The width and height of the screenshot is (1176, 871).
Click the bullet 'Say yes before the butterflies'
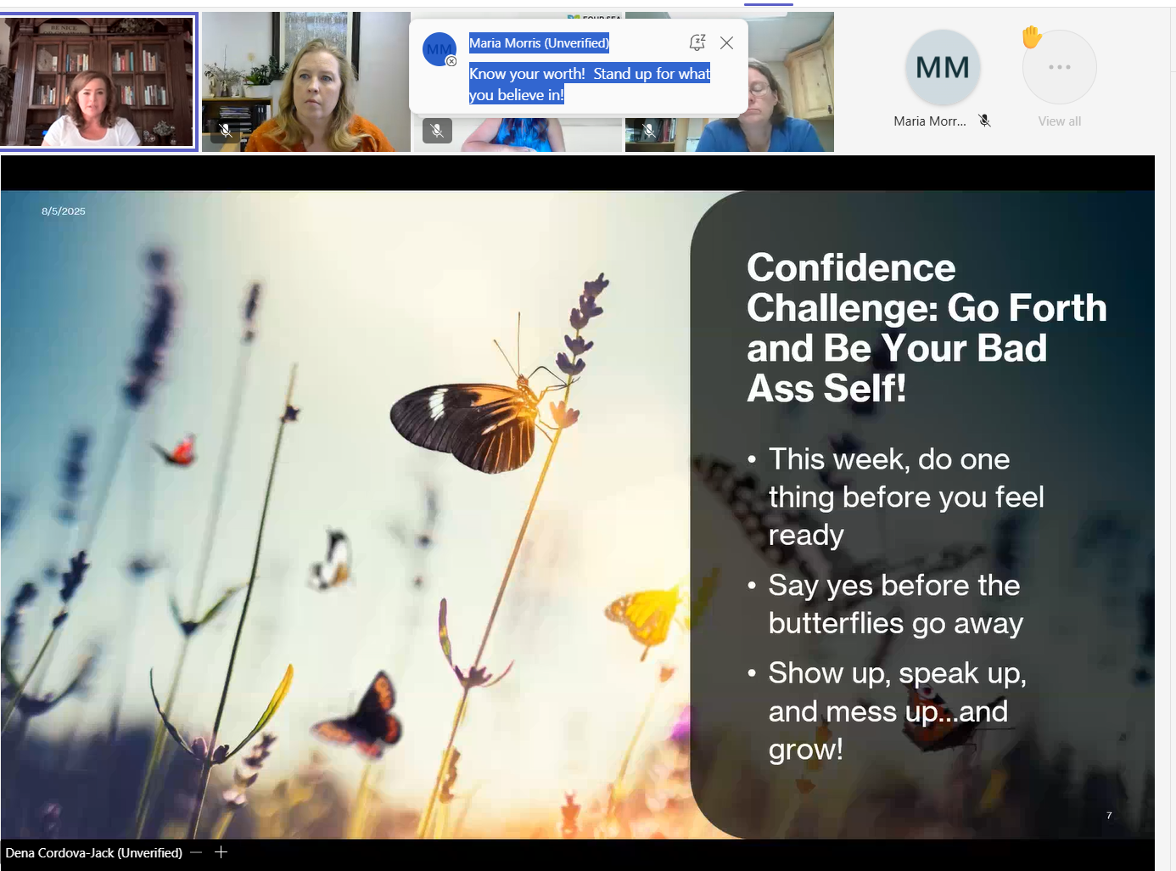[x=895, y=604]
